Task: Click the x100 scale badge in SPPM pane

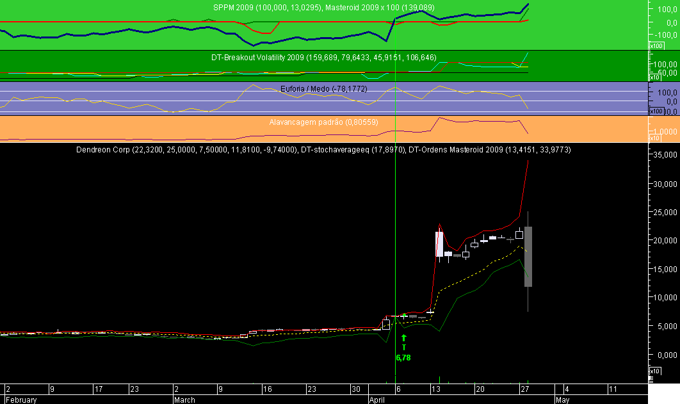Action: (656, 46)
